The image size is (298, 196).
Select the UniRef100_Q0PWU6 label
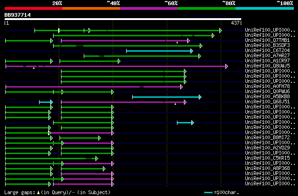coord(267,92)
